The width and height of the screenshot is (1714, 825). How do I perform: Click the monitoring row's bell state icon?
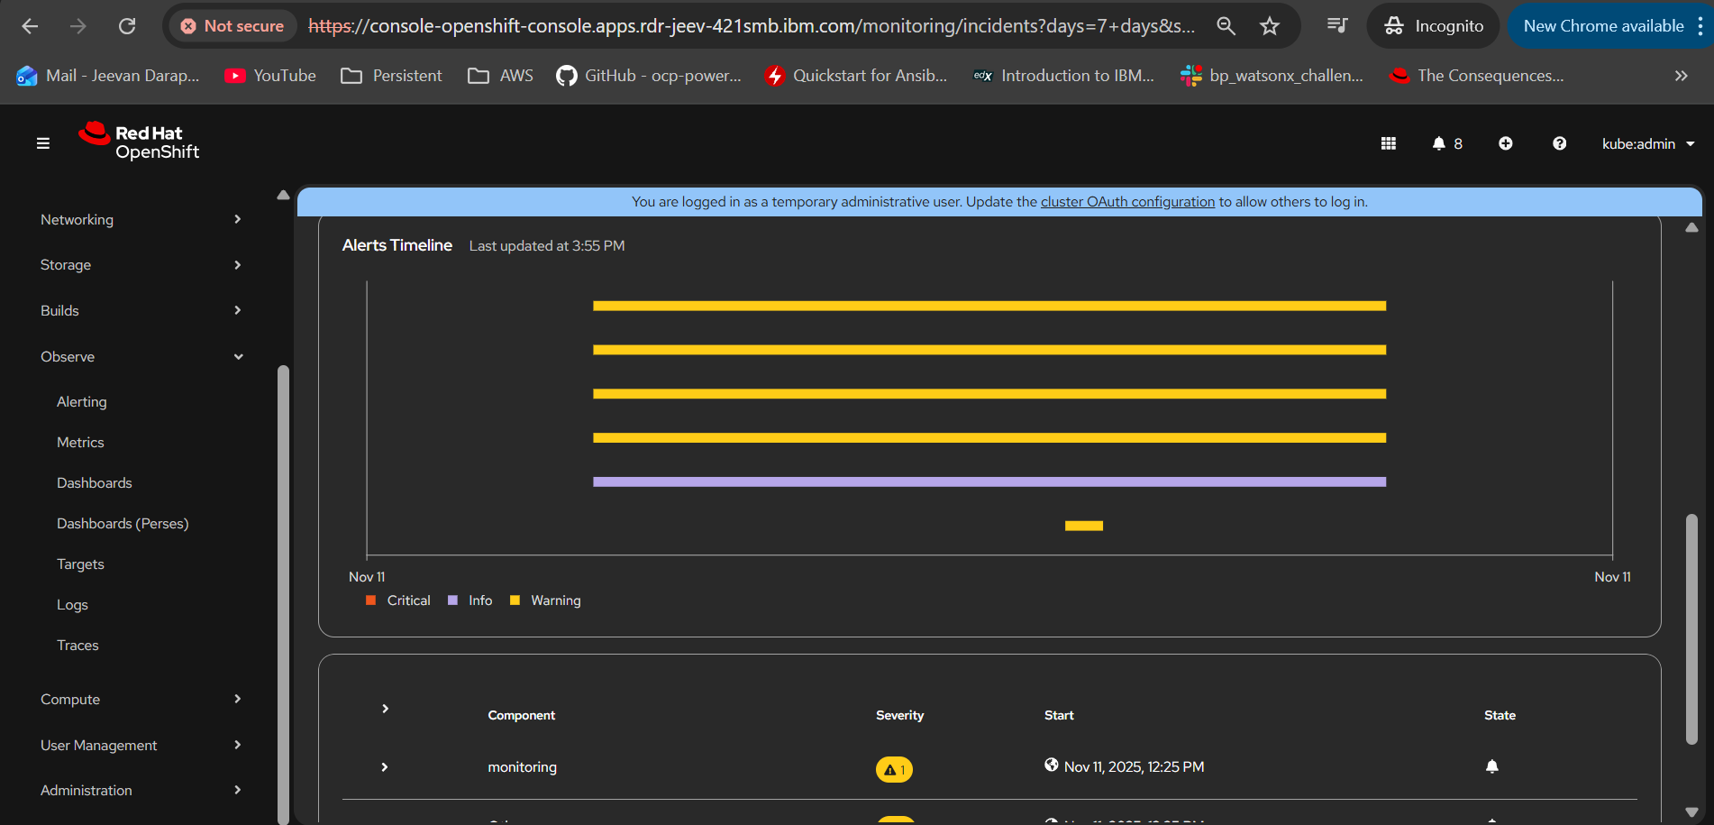click(1491, 766)
